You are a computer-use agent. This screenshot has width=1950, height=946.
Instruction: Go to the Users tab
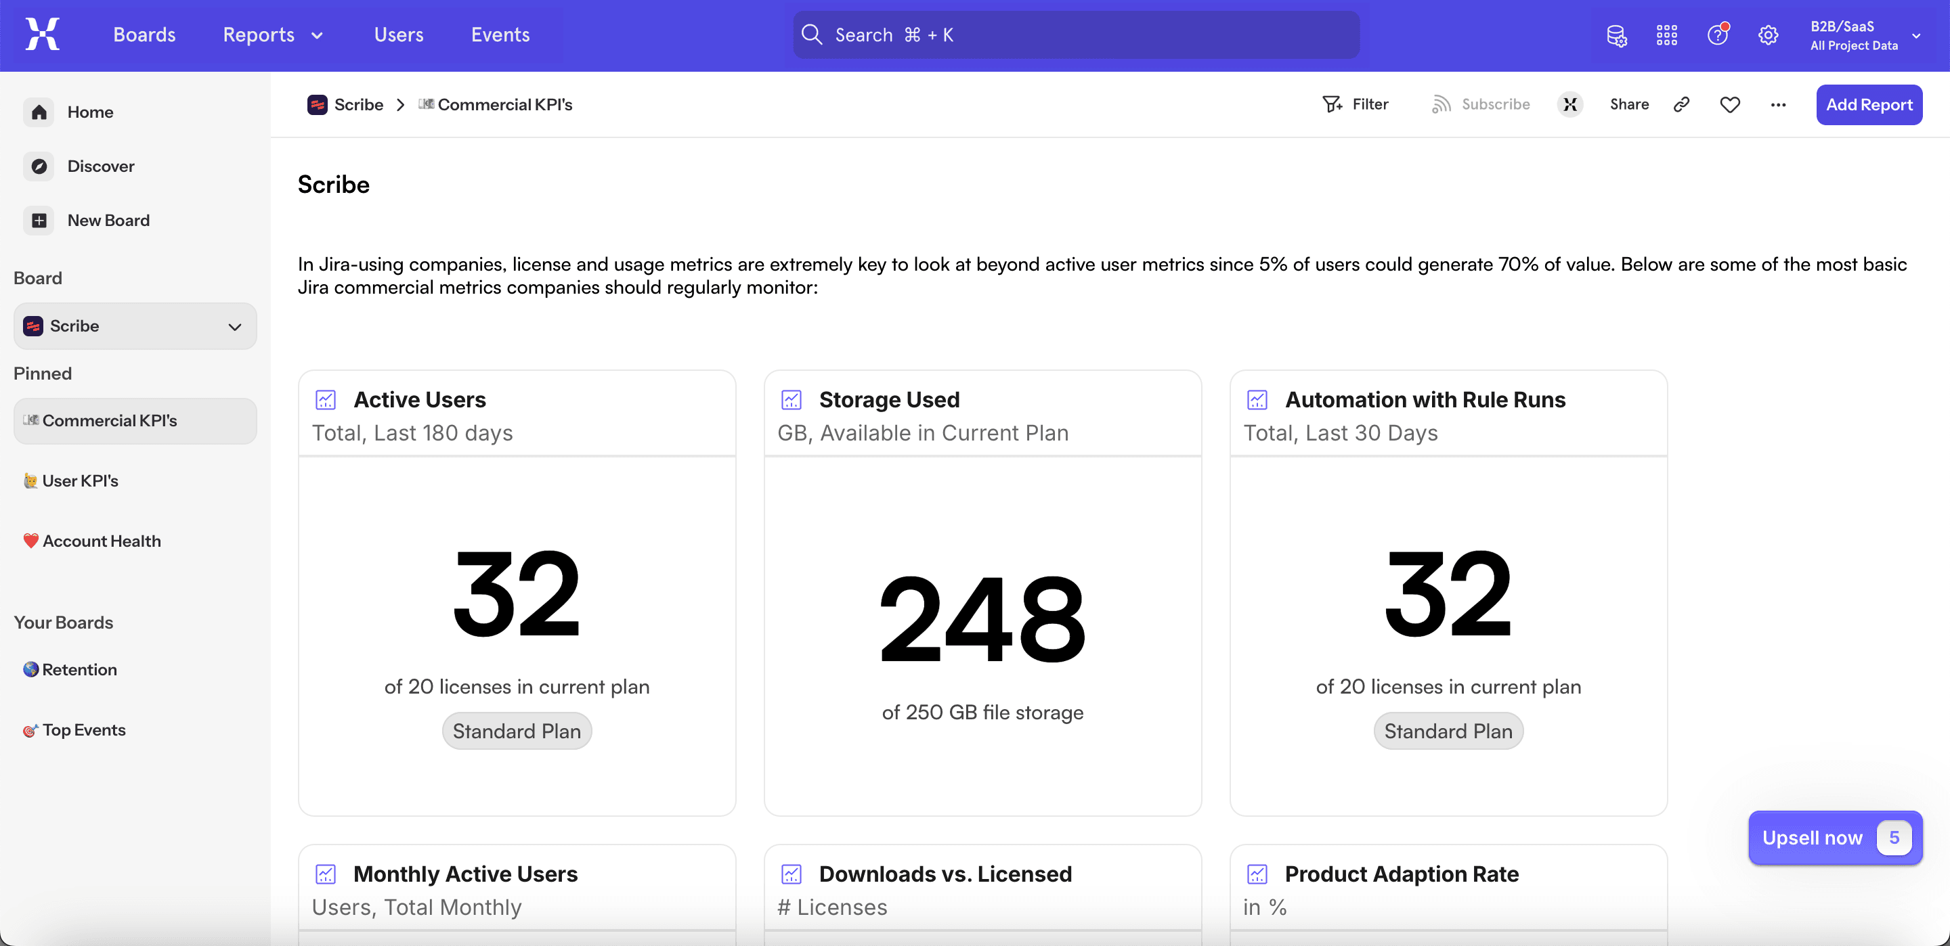[399, 35]
